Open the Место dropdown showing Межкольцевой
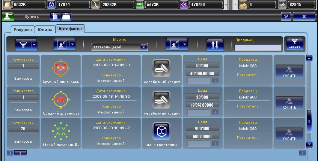 (x=120, y=47)
